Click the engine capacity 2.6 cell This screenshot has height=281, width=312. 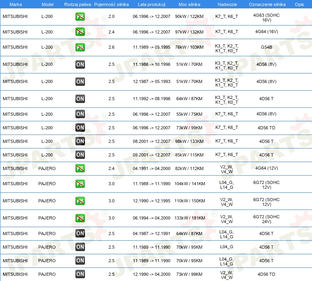(x=111, y=47)
